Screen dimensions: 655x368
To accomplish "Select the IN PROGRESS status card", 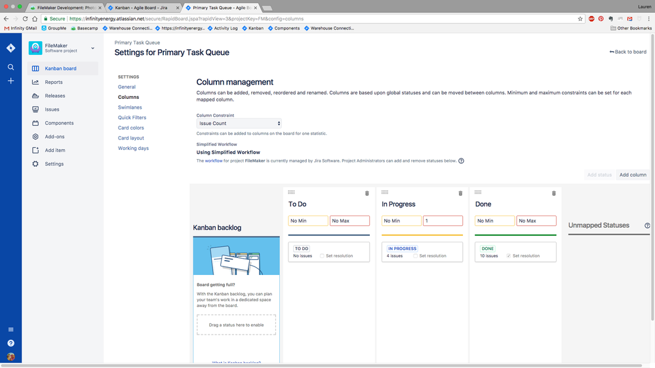I will coord(422,252).
